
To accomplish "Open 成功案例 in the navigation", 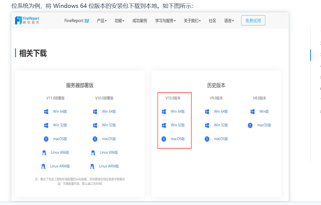I will 140,21.
